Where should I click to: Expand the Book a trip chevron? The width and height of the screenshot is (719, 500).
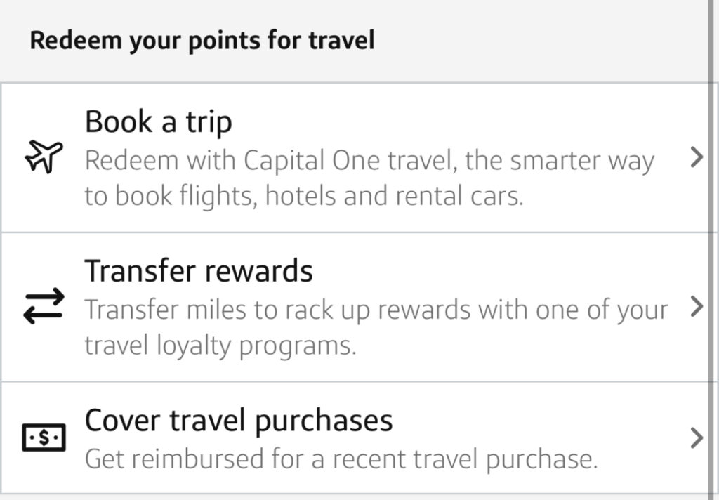click(x=697, y=157)
